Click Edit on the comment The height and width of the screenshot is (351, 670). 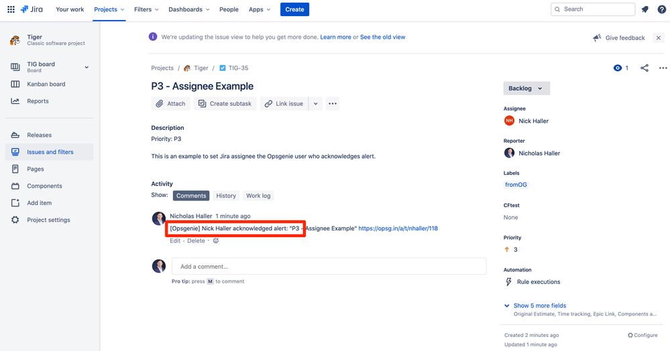[x=175, y=241]
